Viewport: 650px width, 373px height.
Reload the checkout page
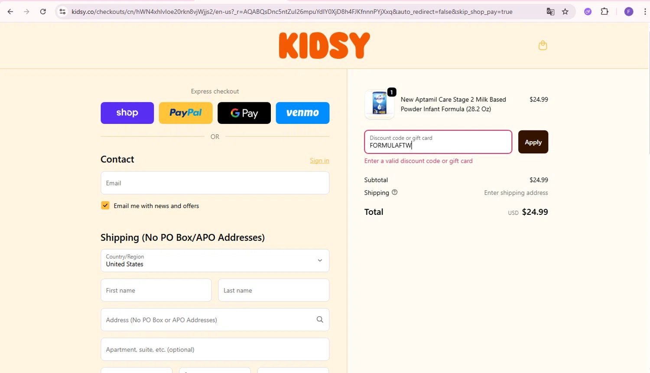[43, 12]
